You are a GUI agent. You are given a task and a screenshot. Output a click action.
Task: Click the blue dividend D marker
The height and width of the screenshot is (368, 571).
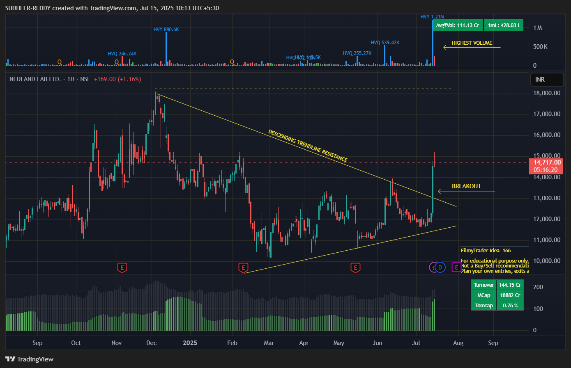[440, 267]
